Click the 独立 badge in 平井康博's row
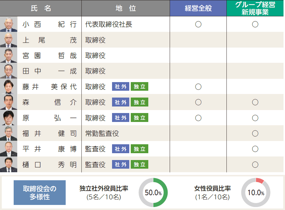 [x=139, y=149]
